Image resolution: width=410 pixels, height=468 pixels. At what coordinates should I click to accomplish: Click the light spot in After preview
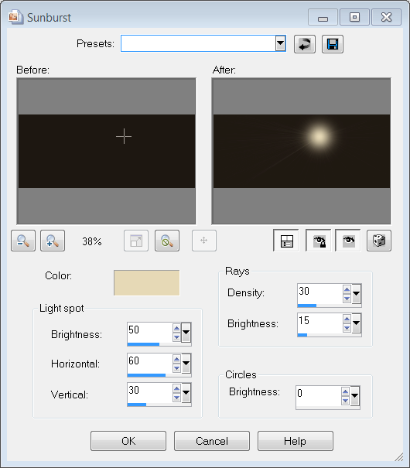pyautogui.click(x=319, y=137)
